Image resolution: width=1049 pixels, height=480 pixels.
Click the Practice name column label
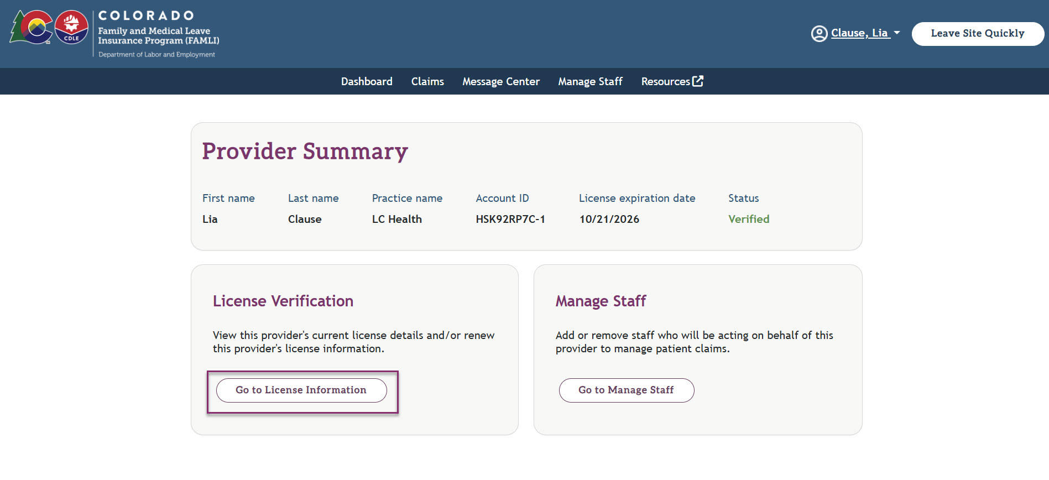[x=407, y=198]
